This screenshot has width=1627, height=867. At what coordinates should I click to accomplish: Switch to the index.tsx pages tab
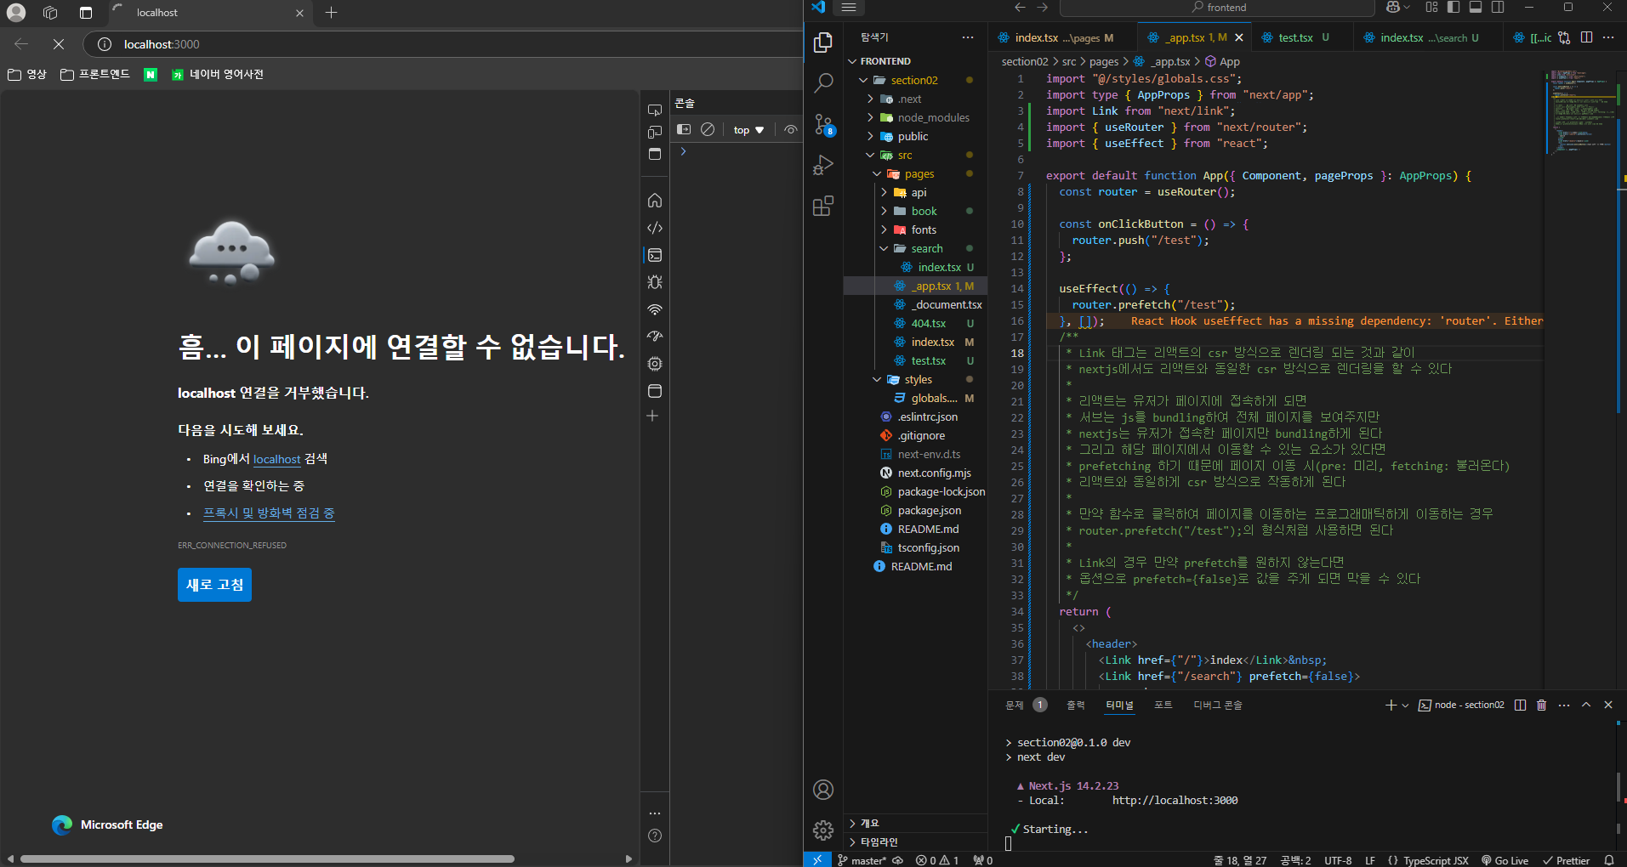[1063, 37]
